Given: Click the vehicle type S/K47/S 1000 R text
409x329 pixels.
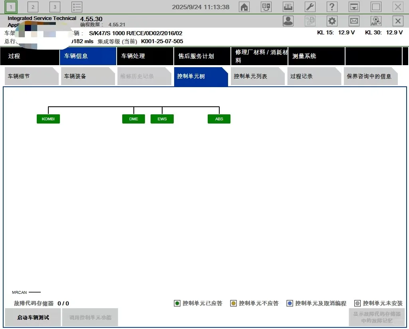Looking at the screenshot, I should [x=136, y=33].
